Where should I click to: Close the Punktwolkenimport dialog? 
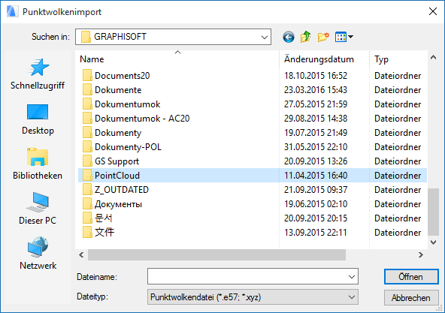tap(433, 11)
